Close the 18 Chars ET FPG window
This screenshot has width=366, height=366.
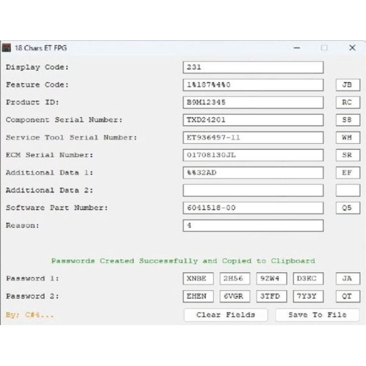click(x=352, y=48)
